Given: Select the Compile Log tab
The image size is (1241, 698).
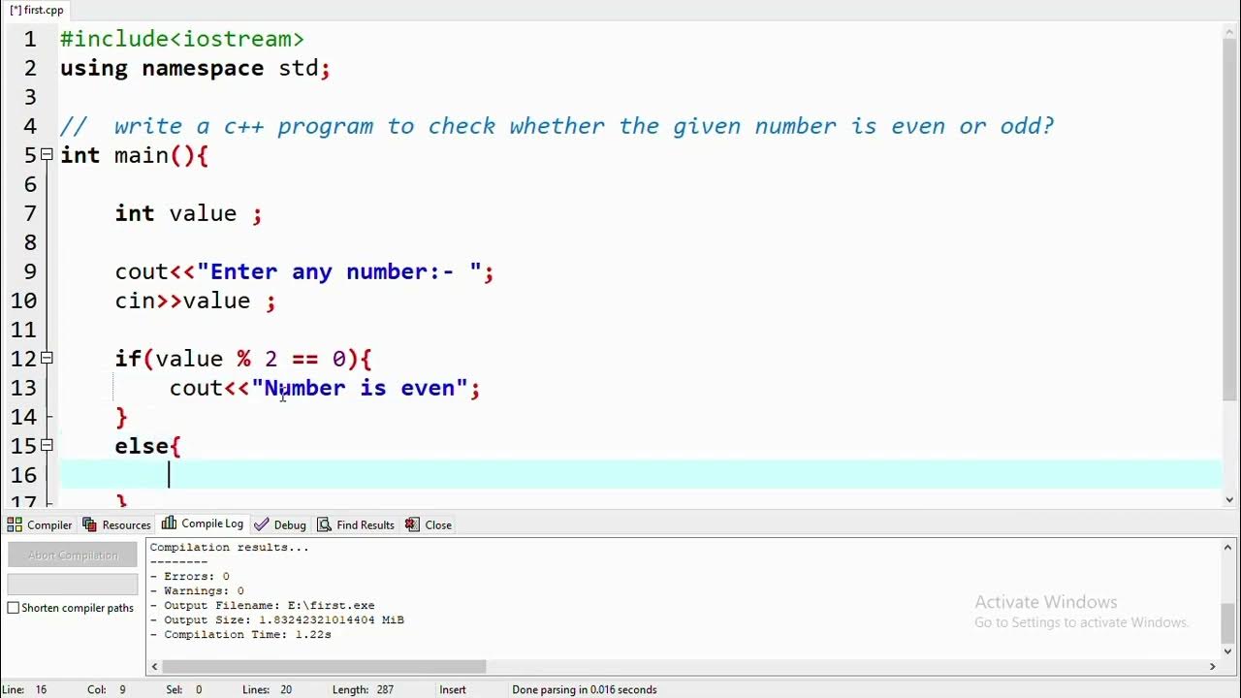Looking at the screenshot, I should 203,523.
